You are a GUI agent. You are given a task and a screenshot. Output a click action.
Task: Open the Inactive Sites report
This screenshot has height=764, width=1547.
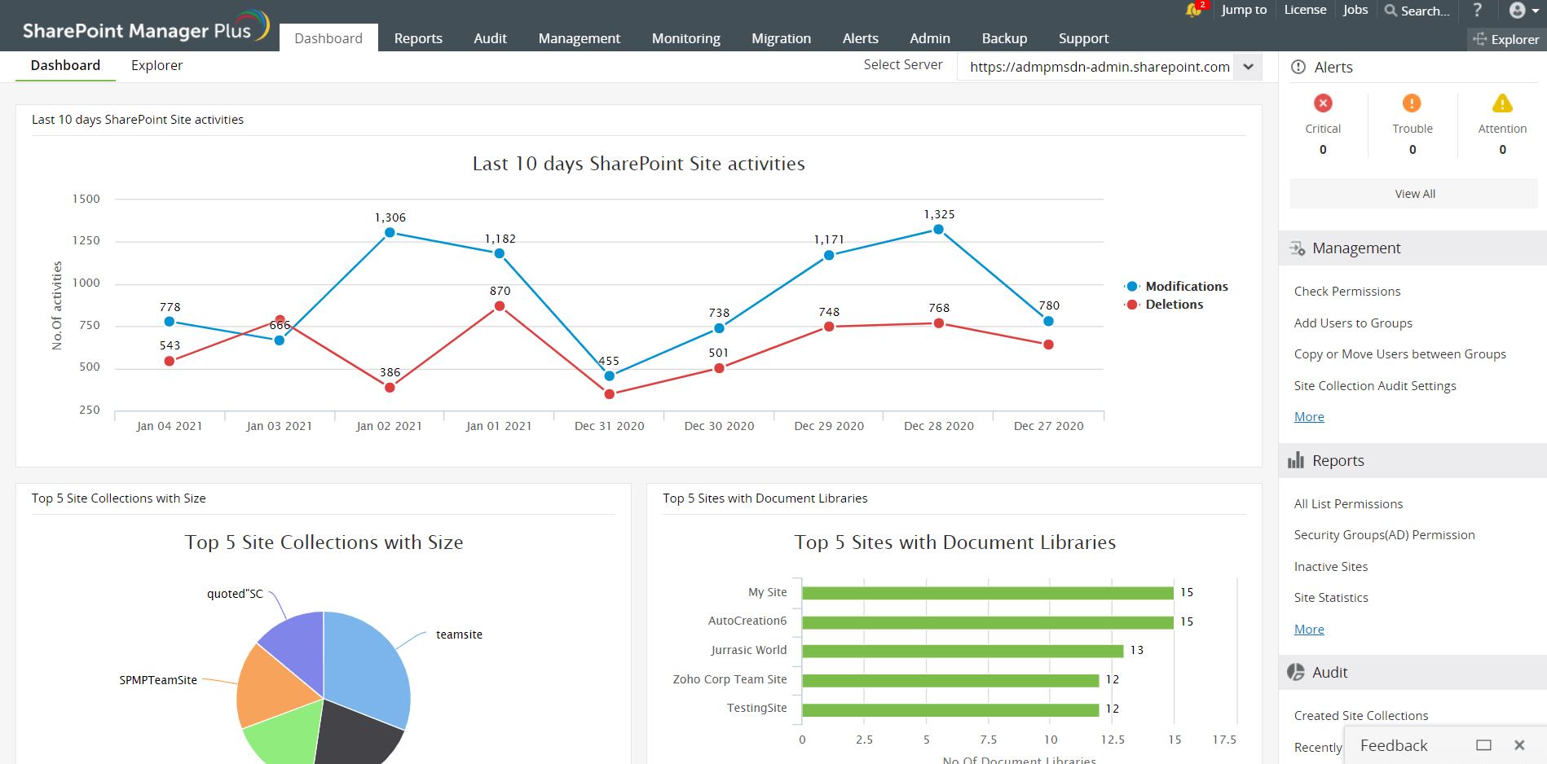point(1331,567)
